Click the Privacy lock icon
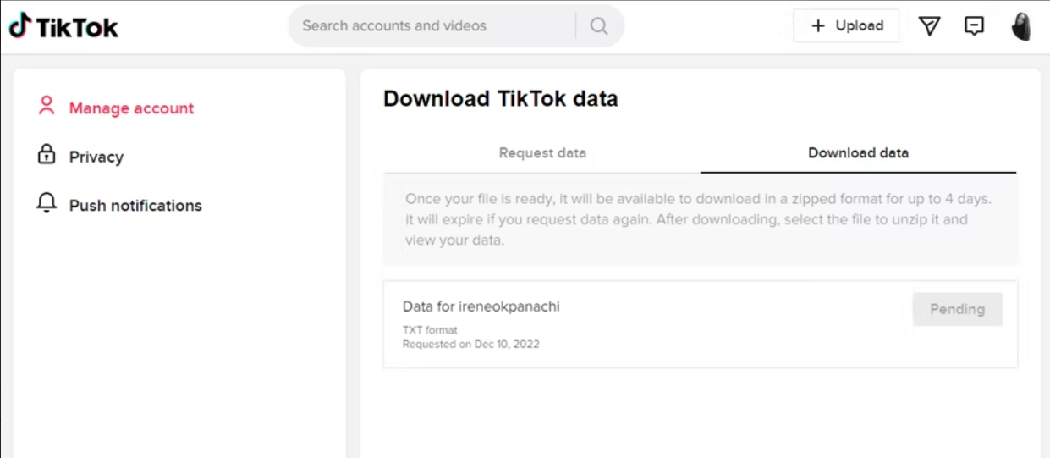The height and width of the screenshot is (458, 1050). tap(47, 156)
